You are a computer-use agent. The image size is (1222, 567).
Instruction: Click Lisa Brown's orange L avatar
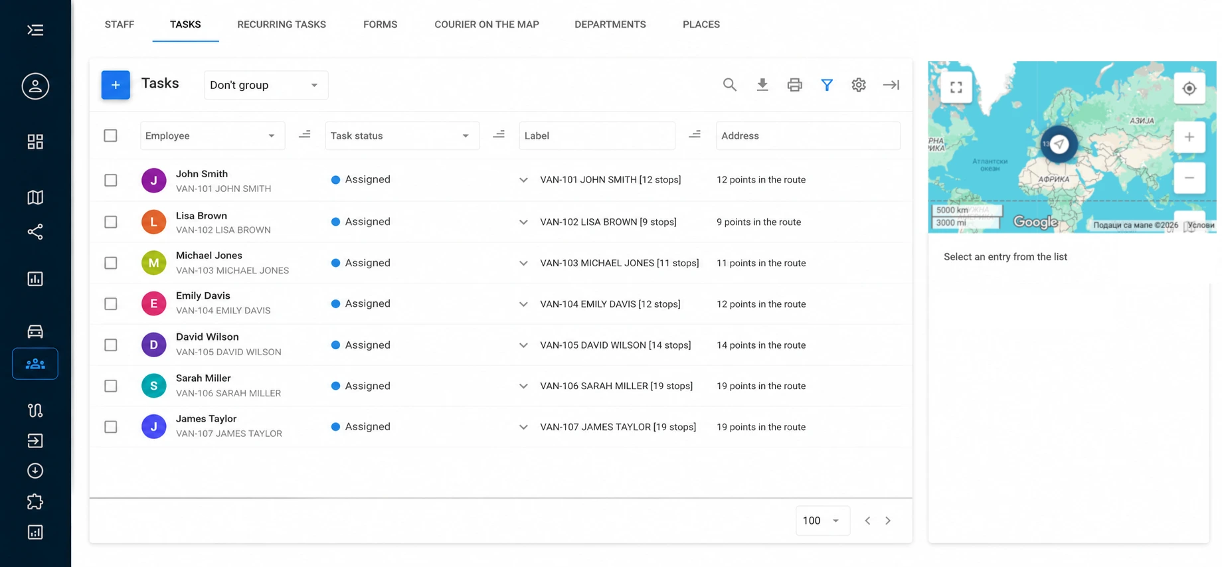coord(153,222)
